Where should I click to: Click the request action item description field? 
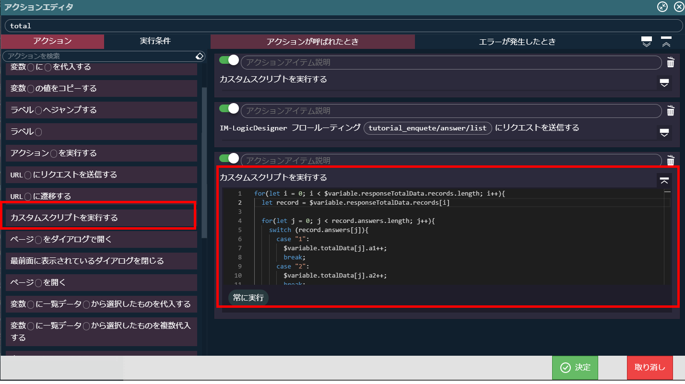pyautogui.click(x=451, y=111)
